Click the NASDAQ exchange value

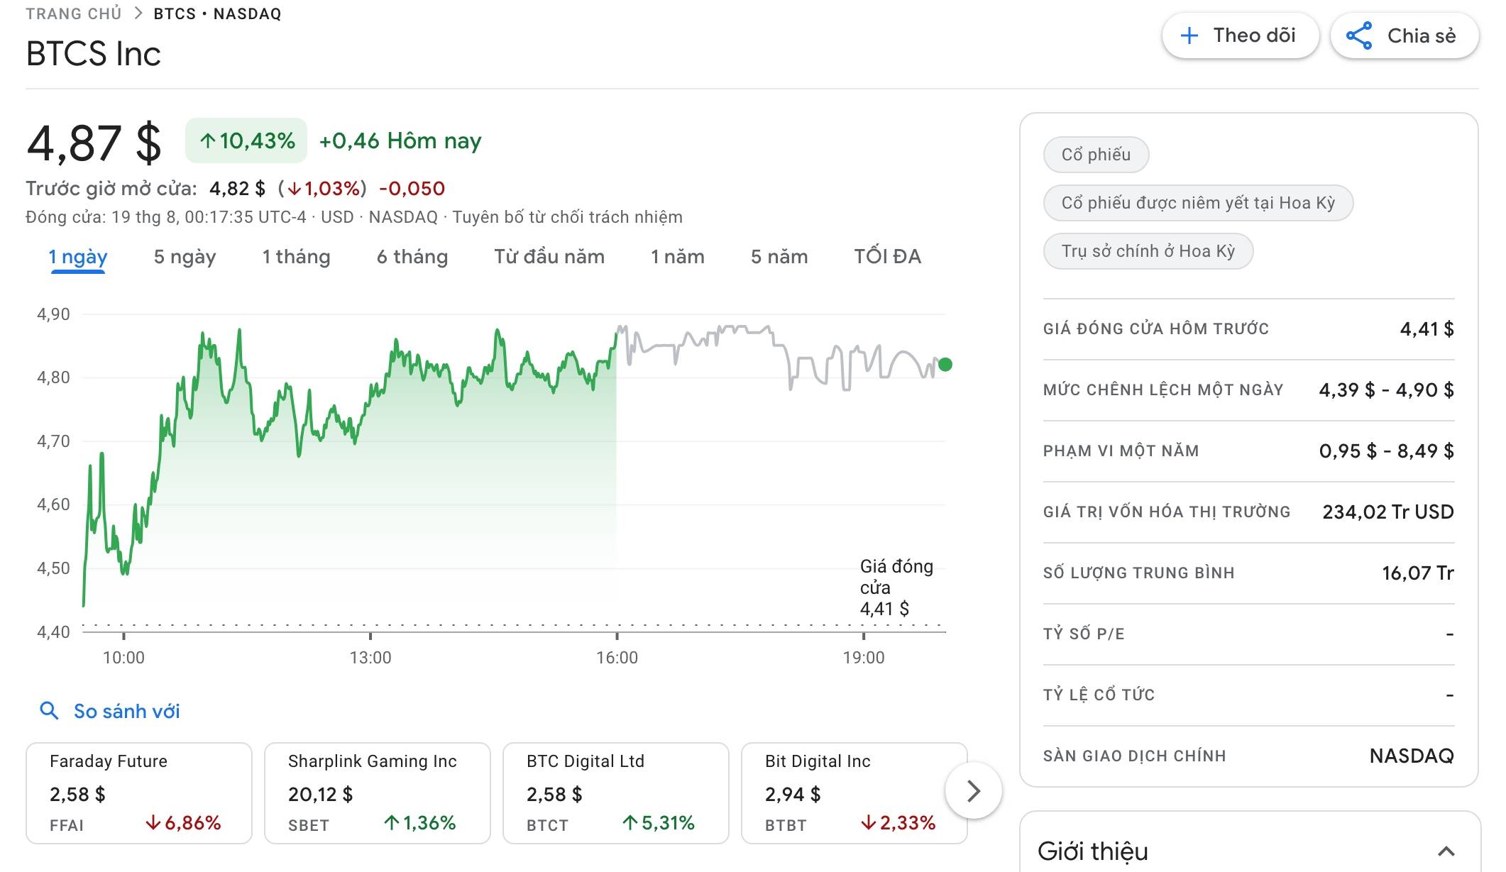(x=1412, y=756)
